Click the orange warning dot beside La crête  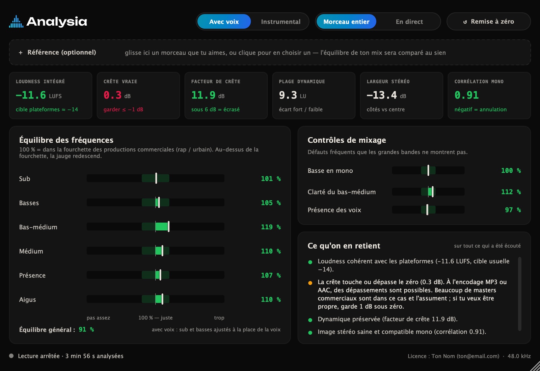[x=310, y=283]
